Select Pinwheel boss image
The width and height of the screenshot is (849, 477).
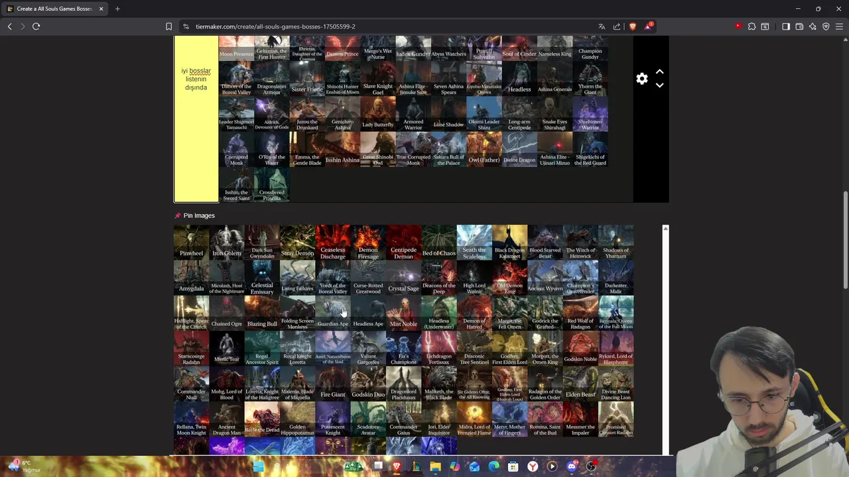click(x=191, y=242)
